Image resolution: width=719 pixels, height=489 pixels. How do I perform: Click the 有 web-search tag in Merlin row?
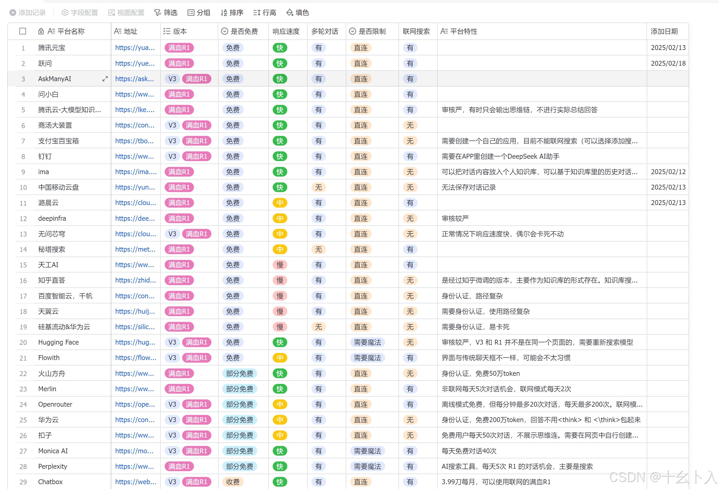click(x=410, y=389)
